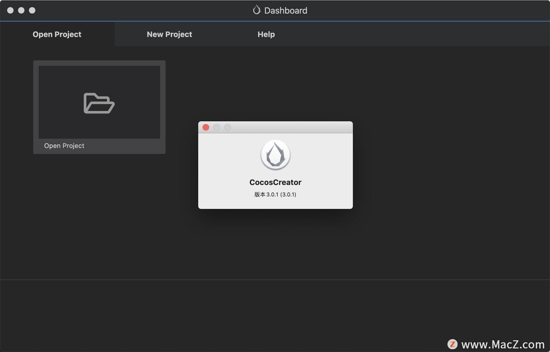Click the disabled zoom button in the about dialog
The width and height of the screenshot is (550, 352).
[227, 127]
